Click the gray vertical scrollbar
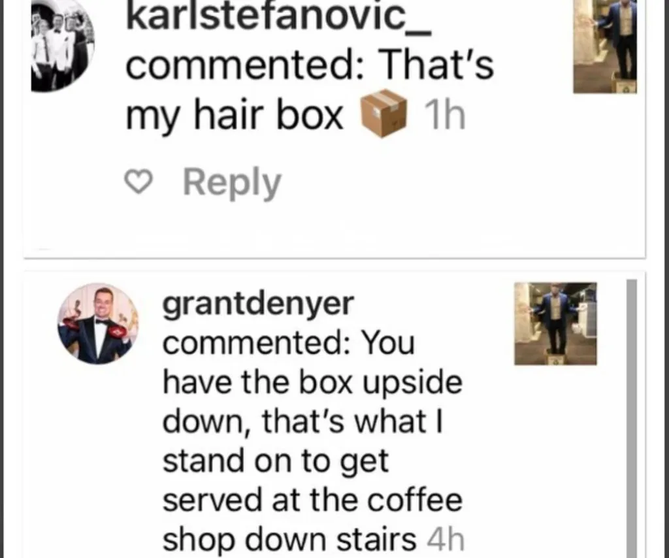The height and width of the screenshot is (558, 669). pos(632,418)
